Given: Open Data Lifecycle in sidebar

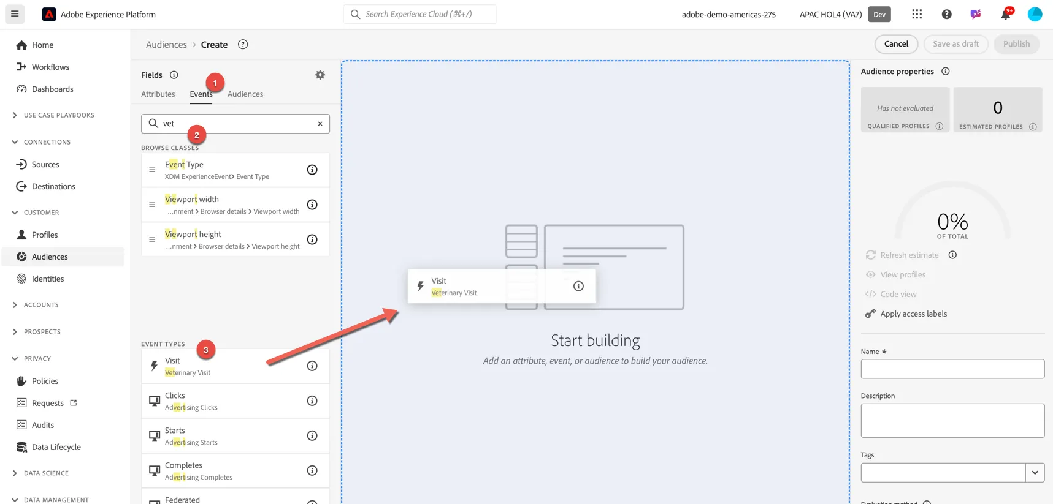Looking at the screenshot, I should pyautogui.click(x=56, y=447).
